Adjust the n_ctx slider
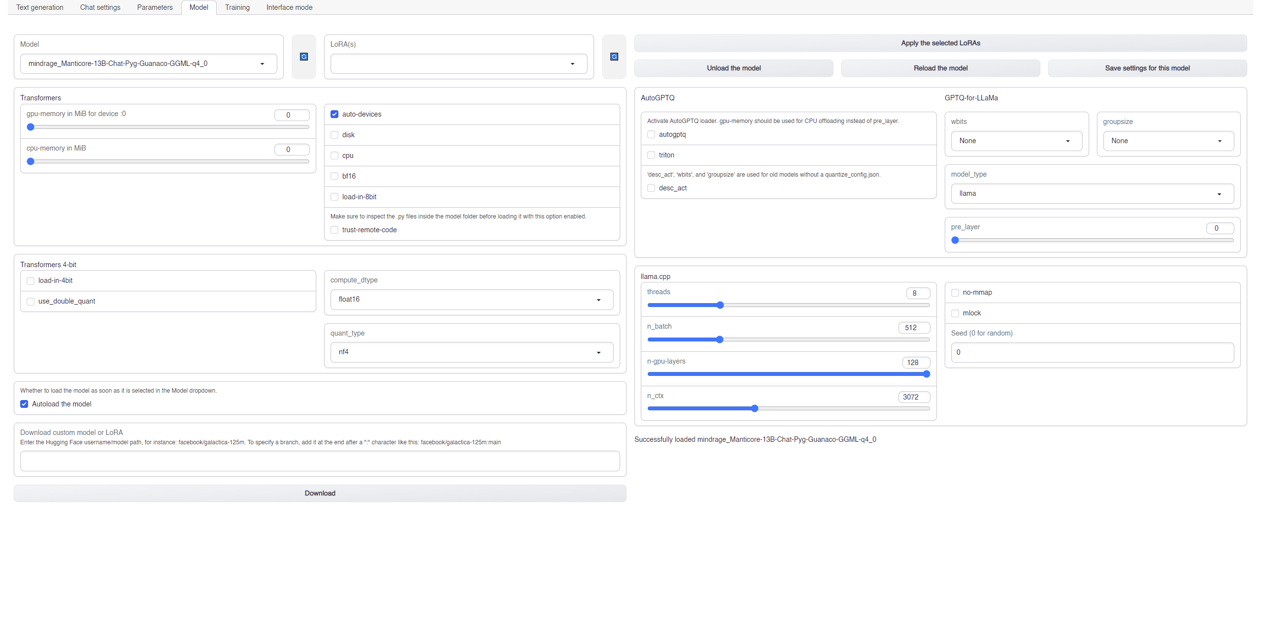 point(754,408)
